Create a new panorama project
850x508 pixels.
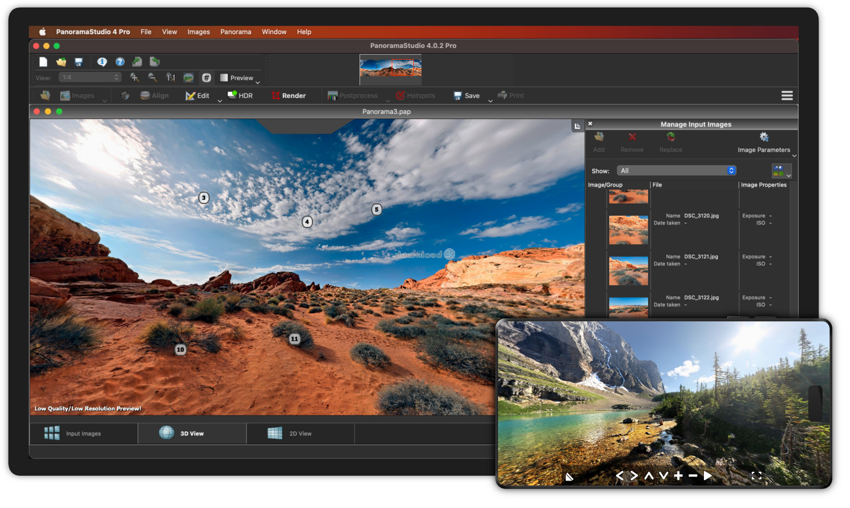click(x=43, y=62)
